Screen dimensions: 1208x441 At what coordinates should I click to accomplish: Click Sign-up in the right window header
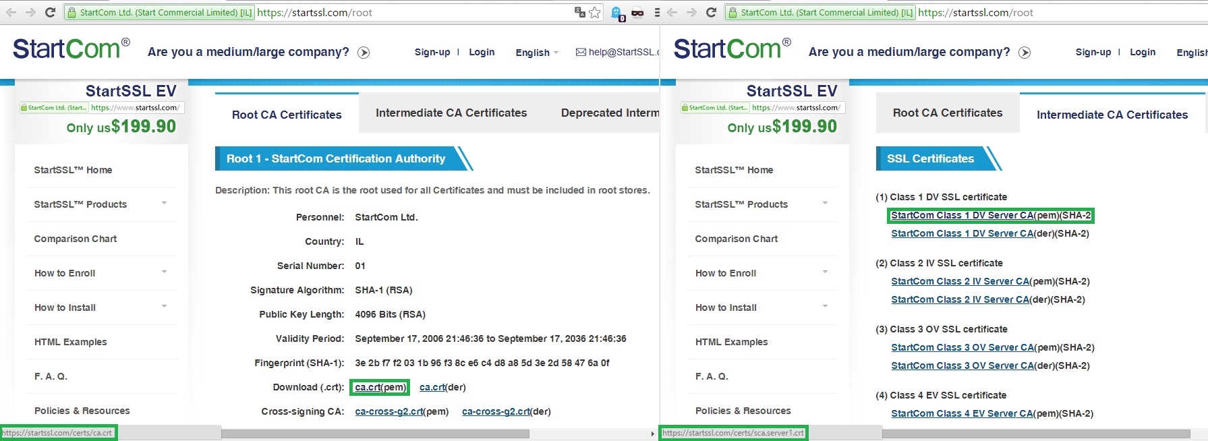point(1093,52)
